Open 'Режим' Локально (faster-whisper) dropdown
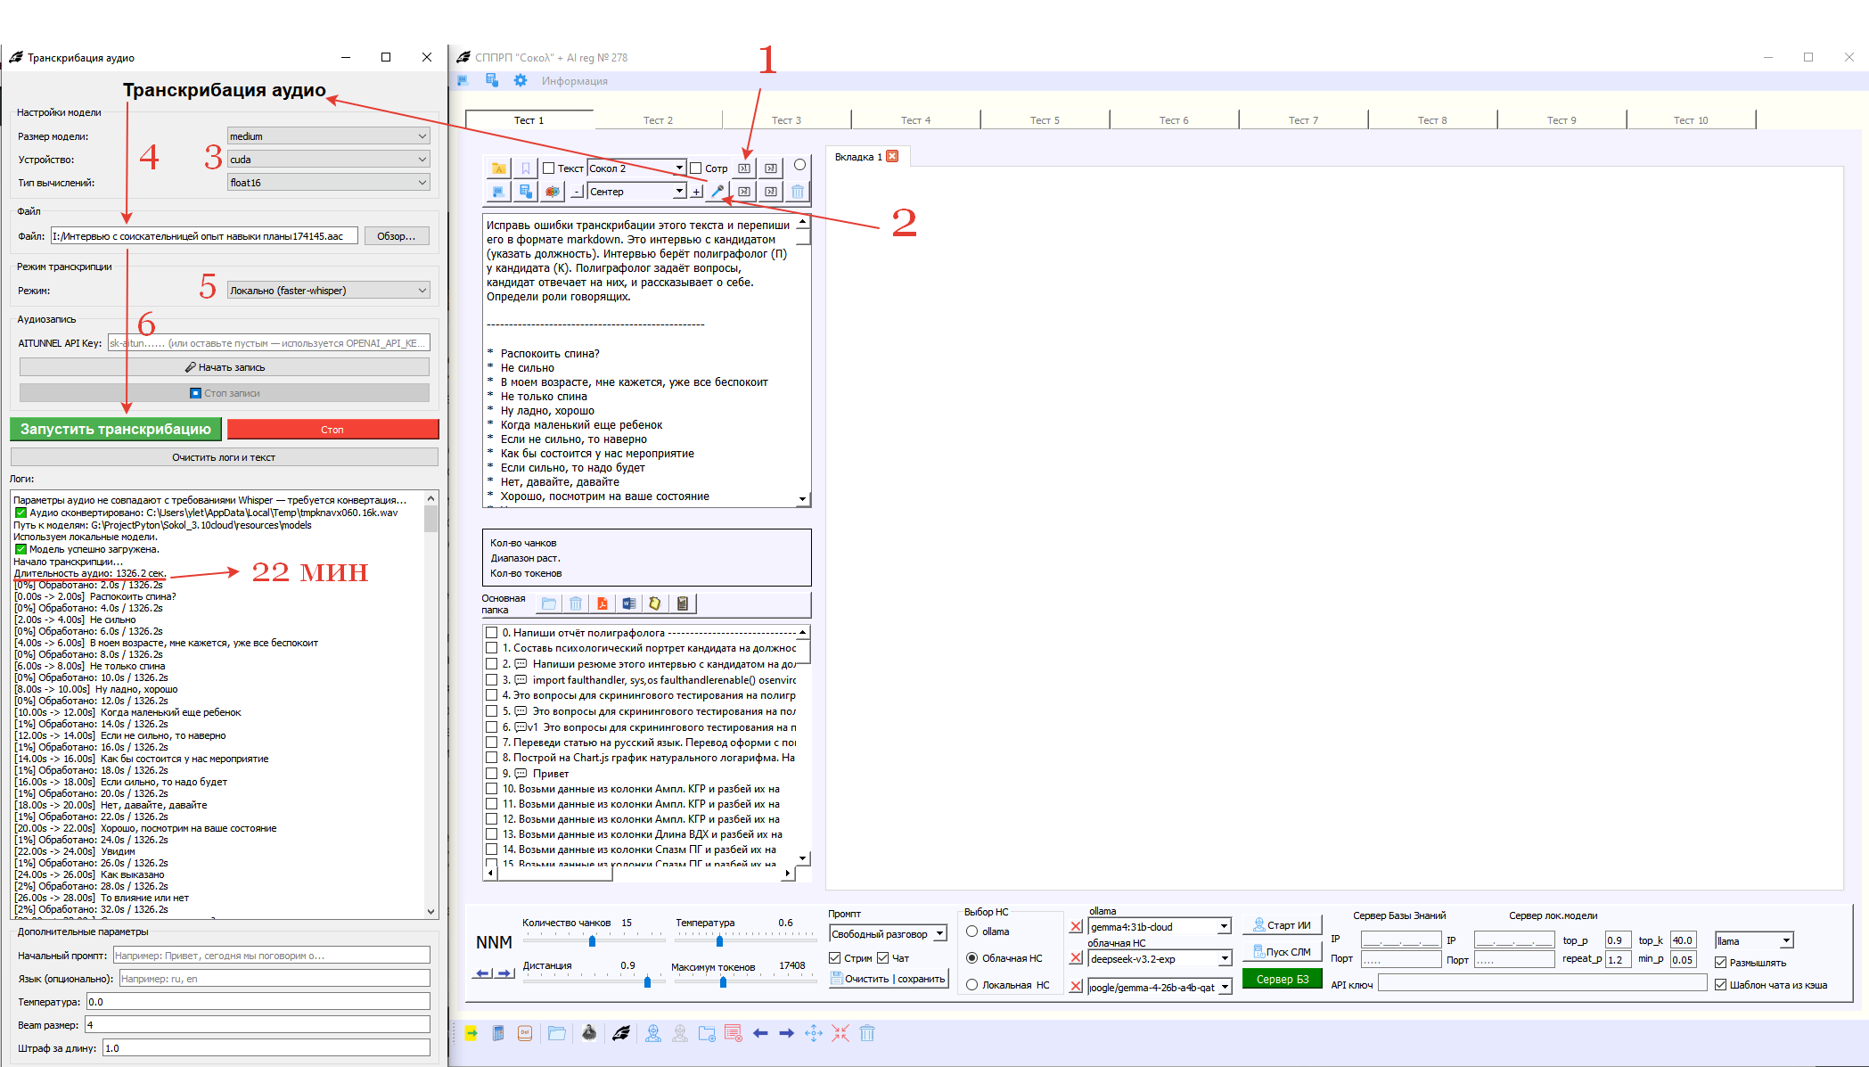This screenshot has width=1869, height=1067. coord(329,291)
